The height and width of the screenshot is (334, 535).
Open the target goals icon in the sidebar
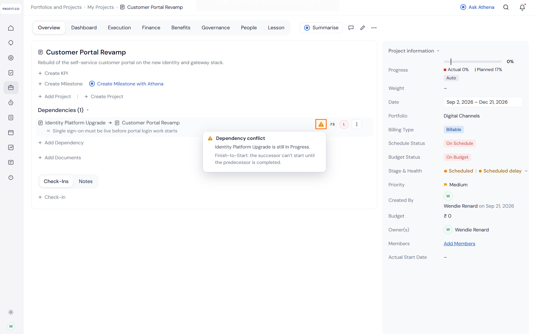tap(11, 58)
